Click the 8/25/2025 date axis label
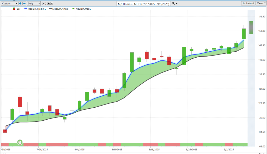 [x=192, y=150]
